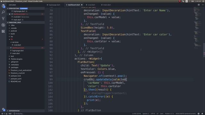Collapse the Open Editors section
Viewport: 205px width, 115px height.
point(26,9)
